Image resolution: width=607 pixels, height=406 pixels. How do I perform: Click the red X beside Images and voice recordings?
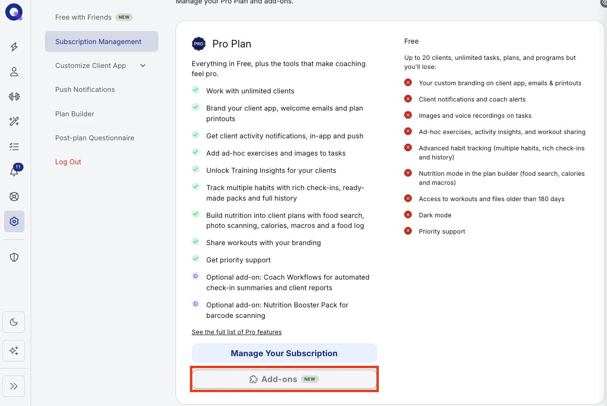pos(408,115)
